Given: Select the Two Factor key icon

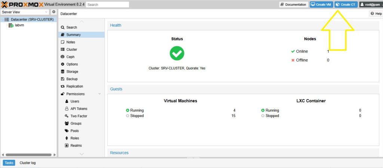Looking at the screenshot, I should tap(67, 116).
